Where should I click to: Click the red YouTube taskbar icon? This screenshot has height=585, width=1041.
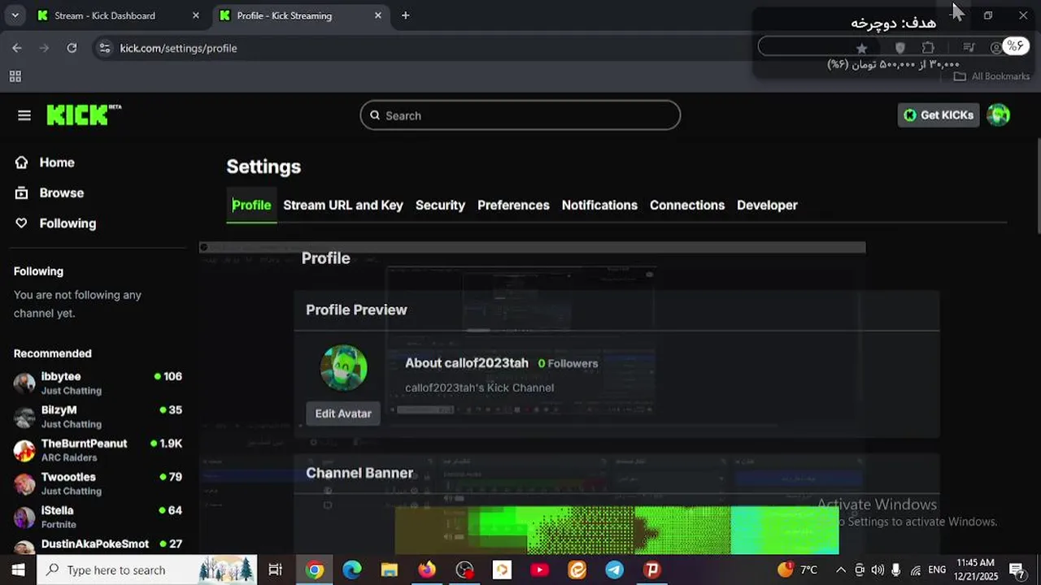coord(539,570)
